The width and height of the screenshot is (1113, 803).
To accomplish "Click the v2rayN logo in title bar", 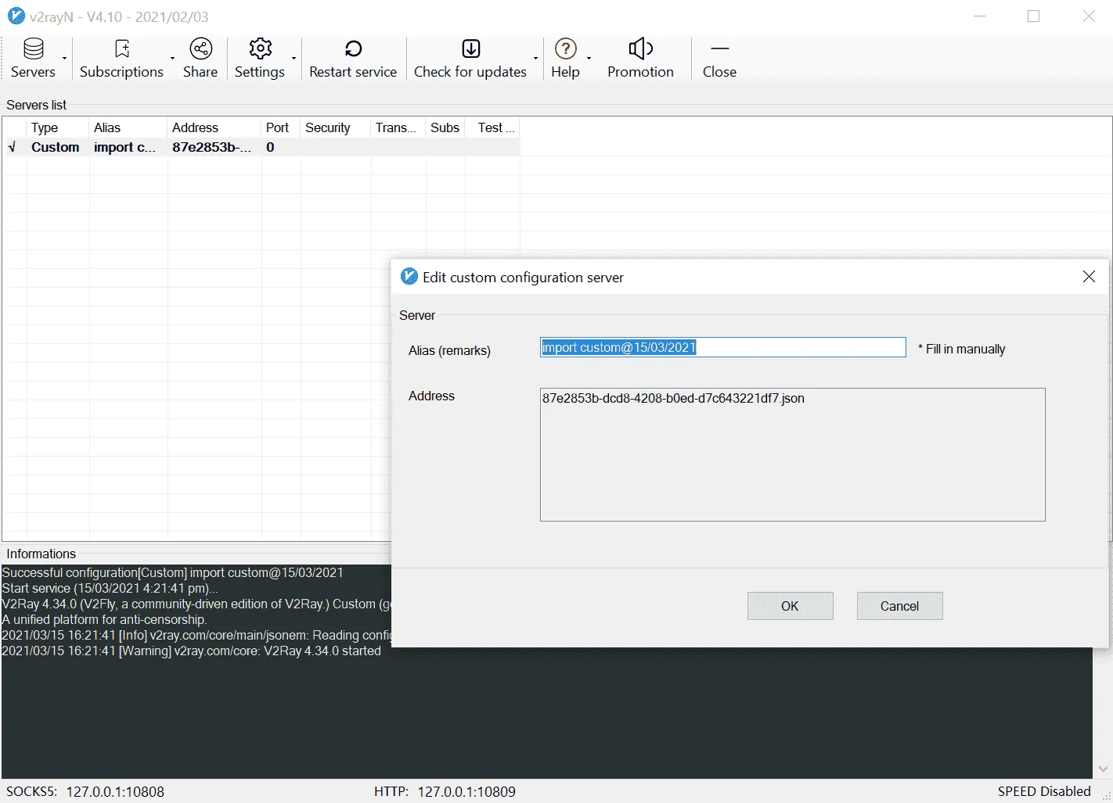I will tap(16, 16).
